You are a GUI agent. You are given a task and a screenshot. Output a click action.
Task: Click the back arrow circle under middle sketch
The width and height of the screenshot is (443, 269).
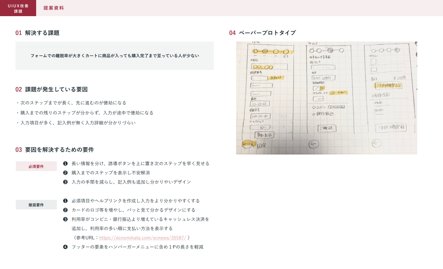pos(314,144)
